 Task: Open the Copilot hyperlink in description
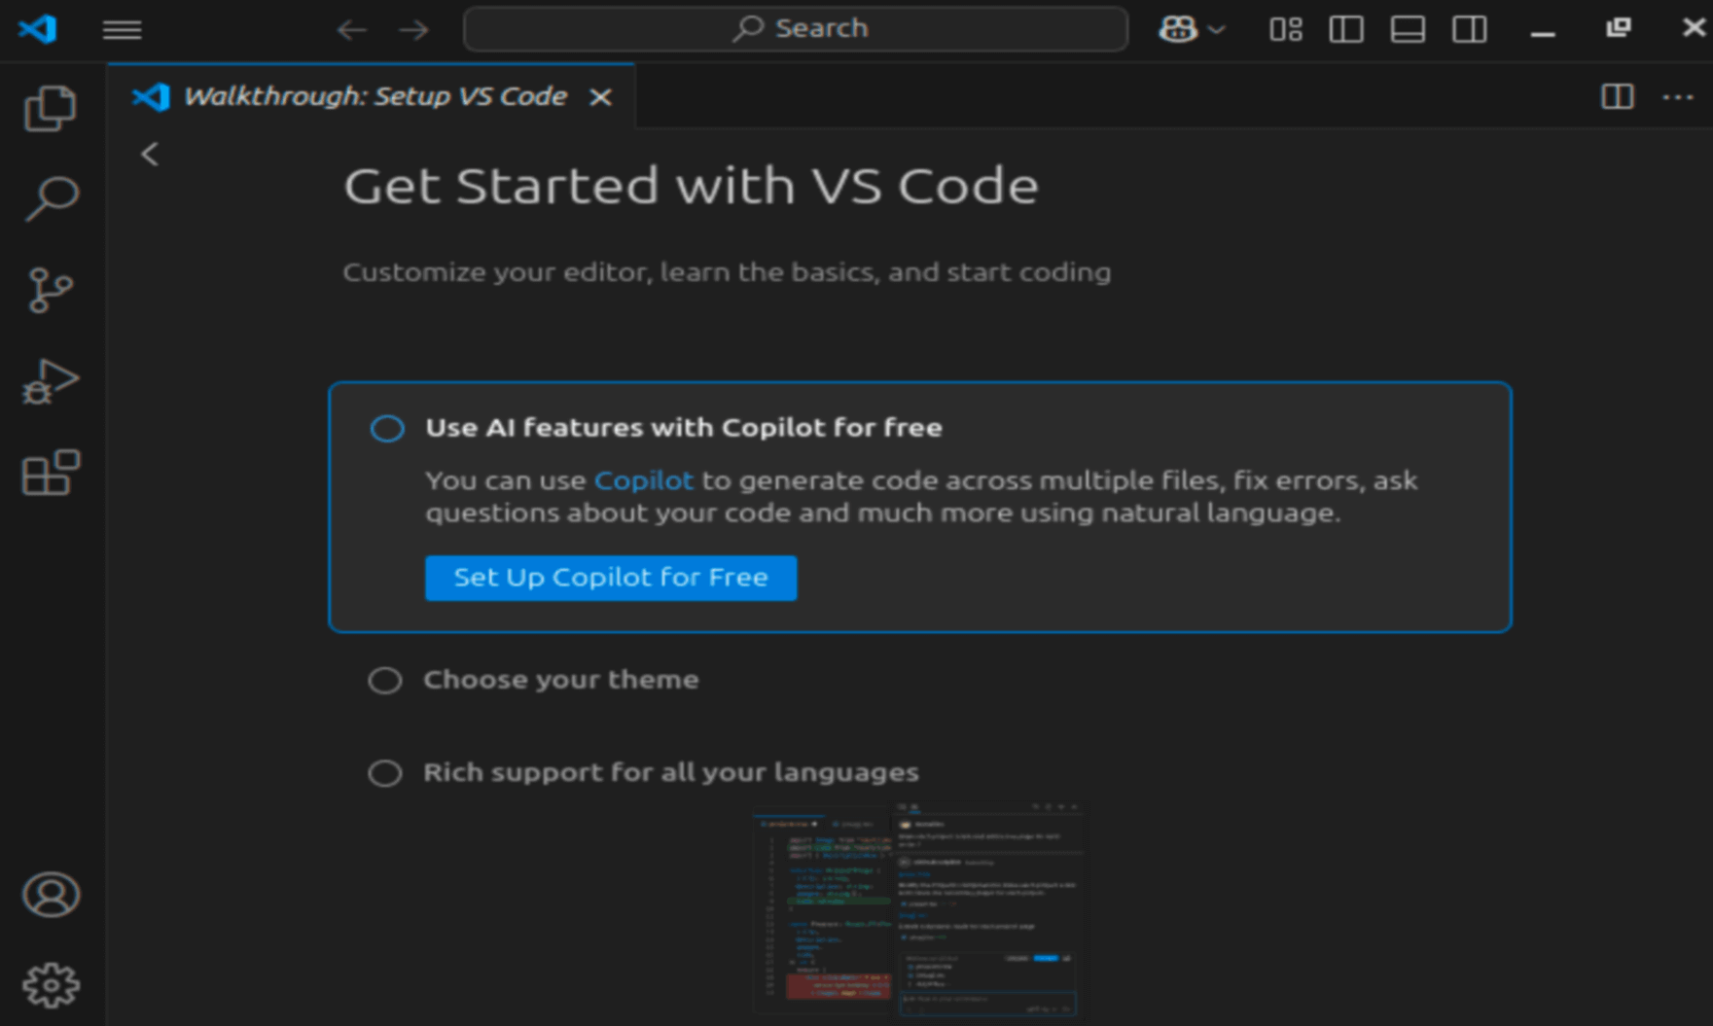[643, 480]
